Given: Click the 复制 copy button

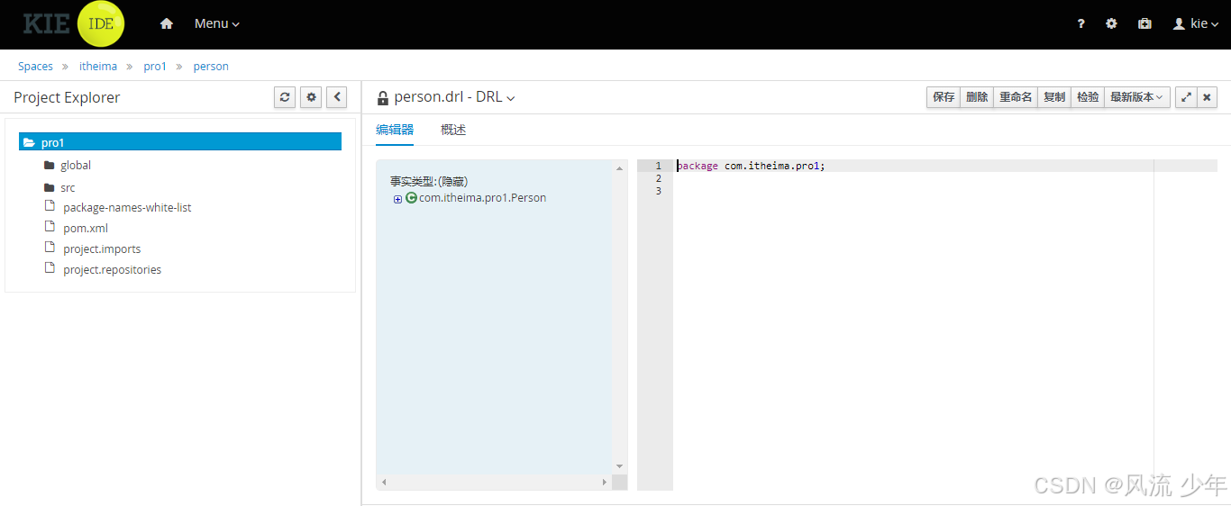Looking at the screenshot, I should [1054, 97].
